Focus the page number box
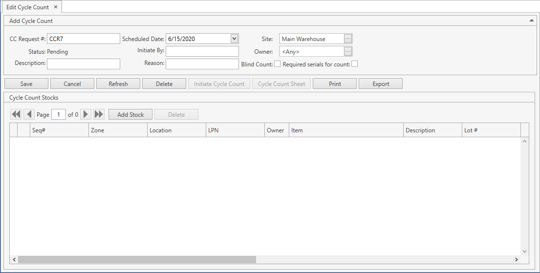Image resolution: width=540 pixels, height=273 pixels. [59, 114]
